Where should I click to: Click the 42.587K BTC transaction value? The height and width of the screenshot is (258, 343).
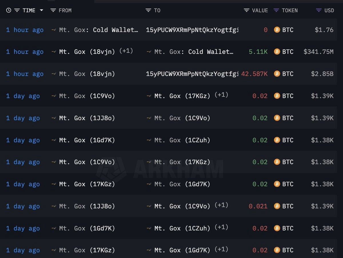[x=254, y=74]
